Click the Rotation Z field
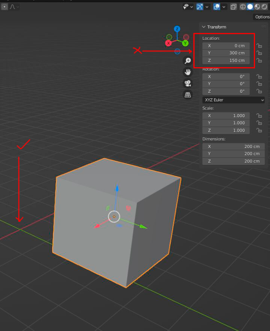The image size is (270, 331). (x=226, y=92)
